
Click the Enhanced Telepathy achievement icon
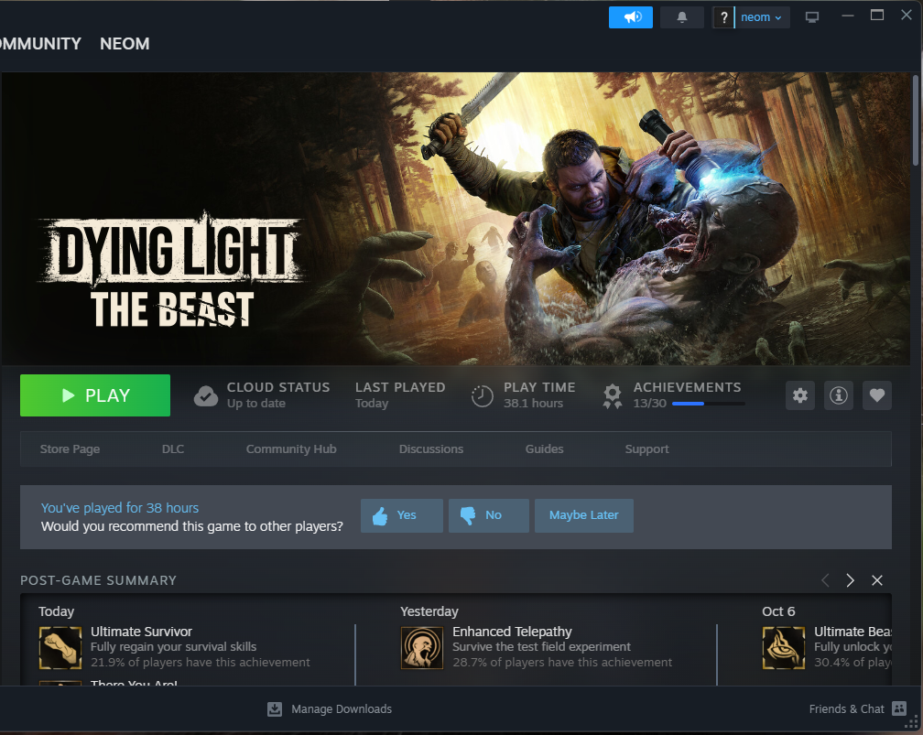tap(422, 647)
